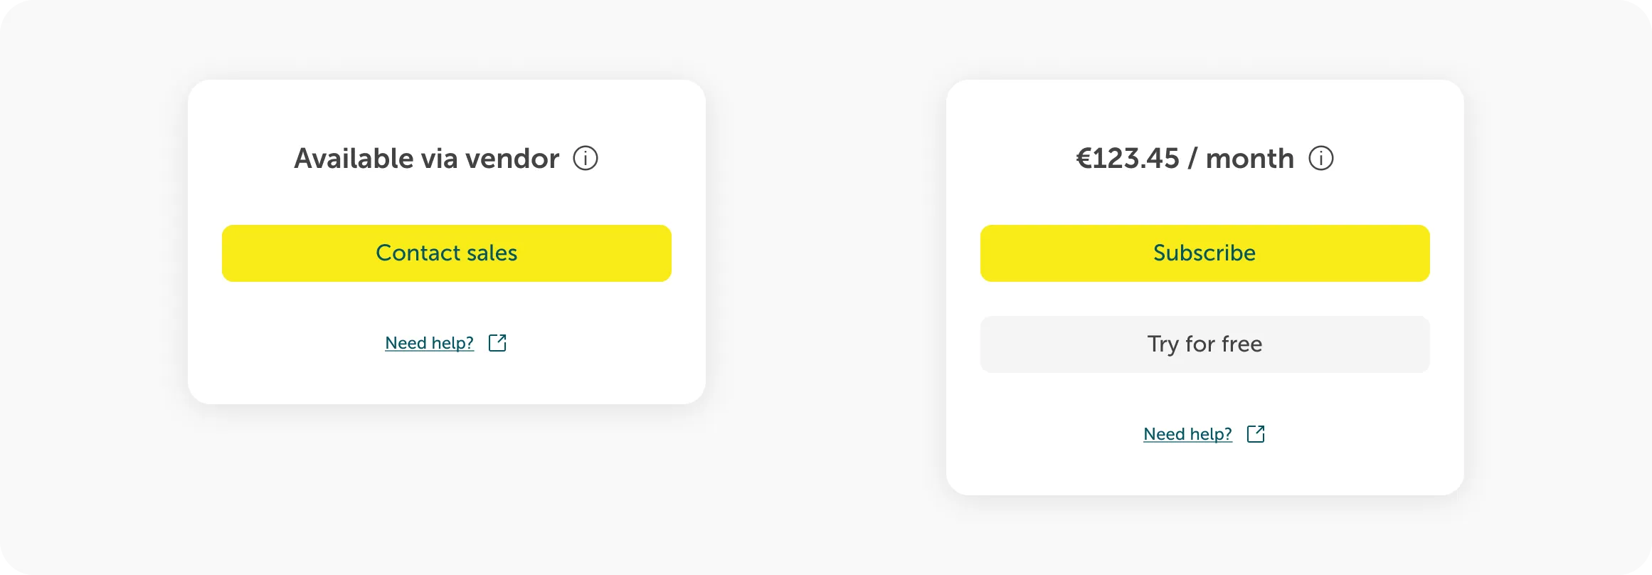1652x575 pixels.
Task: Hit the yellow "Subscribe" button
Action: click(x=1204, y=253)
